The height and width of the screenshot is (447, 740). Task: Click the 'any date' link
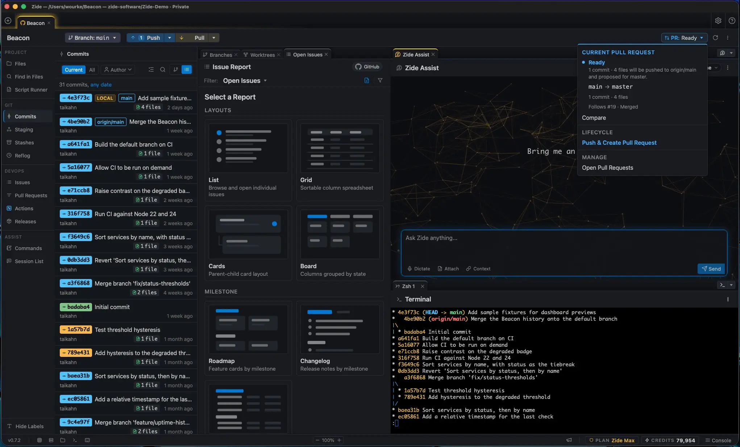pyautogui.click(x=101, y=84)
